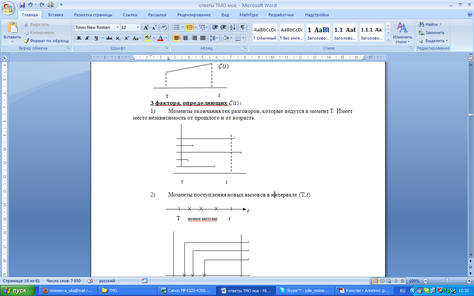Redo action in Quick Access toolbar
474x296 pixels.
[41, 5]
